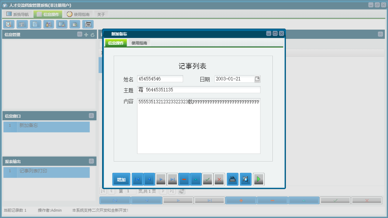Click the bottom bar minus delete button
The height and width of the screenshot is (218, 388).
pyautogui.click(x=272, y=200)
